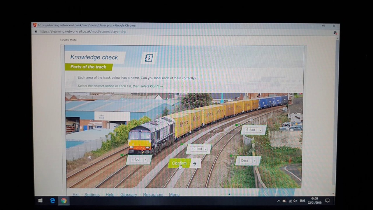The width and height of the screenshot is (373, 210).
Task: Click the Parts of the track heading
Action: 88,67
